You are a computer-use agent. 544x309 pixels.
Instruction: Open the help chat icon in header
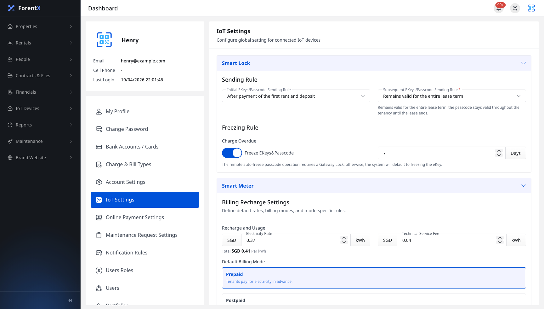coord(515,8)
